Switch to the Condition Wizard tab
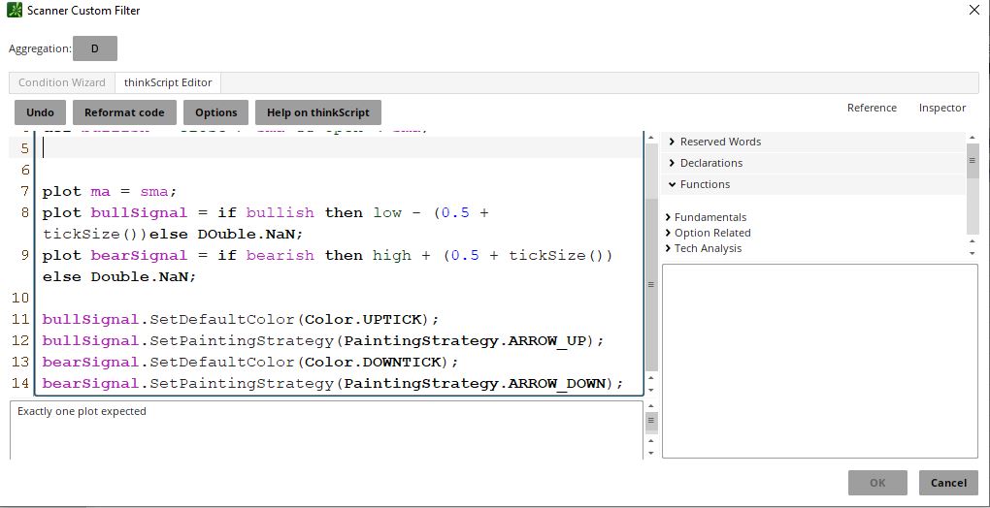The image size is (990, 508). [x=62, y=82]
